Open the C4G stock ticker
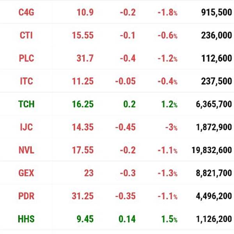Image resolution: width=234 pixels, height=234 pixels. [26, 12]
